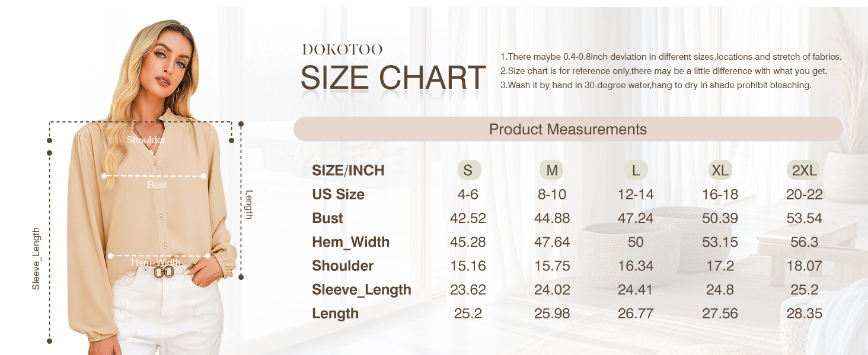Choose the L size badge
The image size is (868, 355).
click(636, 170)
